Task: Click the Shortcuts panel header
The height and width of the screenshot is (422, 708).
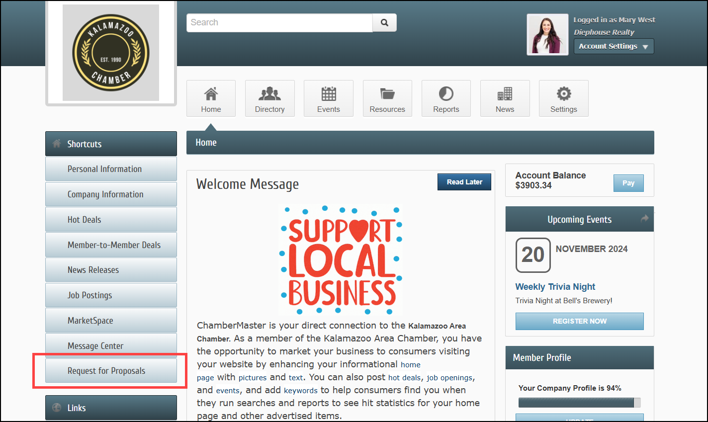Action: coord(111,144)
